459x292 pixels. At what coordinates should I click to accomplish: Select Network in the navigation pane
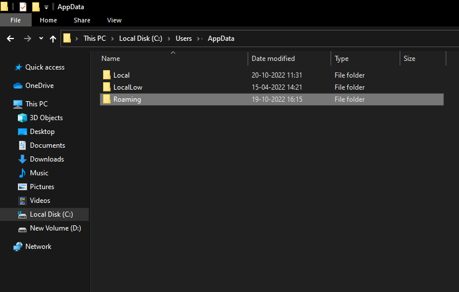tap(39, 247)
